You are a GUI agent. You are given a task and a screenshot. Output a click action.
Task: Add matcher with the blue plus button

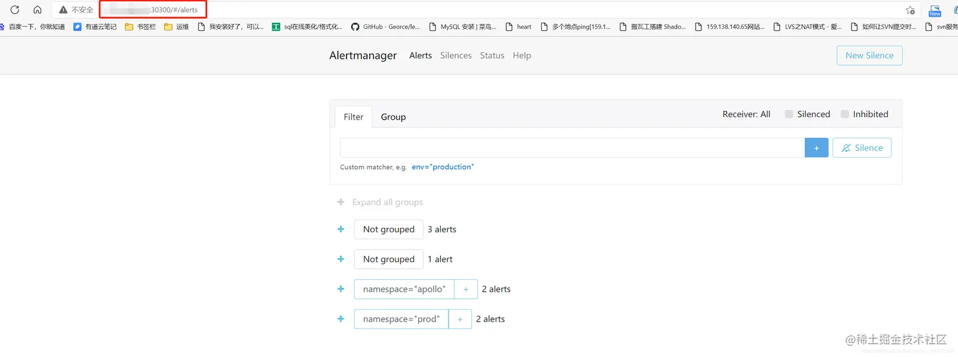point(816,148)
